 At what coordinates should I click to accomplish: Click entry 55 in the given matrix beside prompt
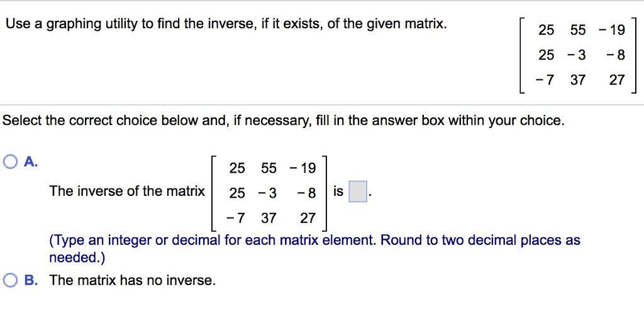[x=578, y=30]
